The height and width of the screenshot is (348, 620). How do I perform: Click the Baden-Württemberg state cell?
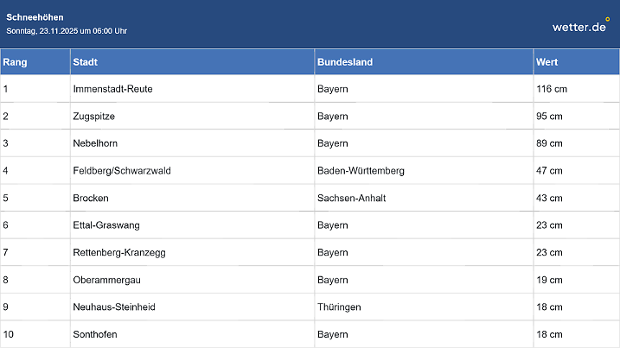tap(361, 171)
